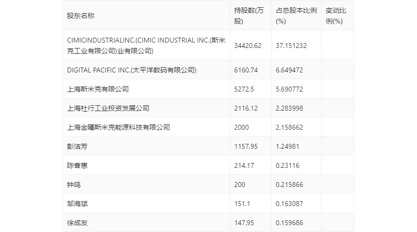The image size is (417, 232).
Task: Select the value 147.95
Action: click(x=244, y=223)
